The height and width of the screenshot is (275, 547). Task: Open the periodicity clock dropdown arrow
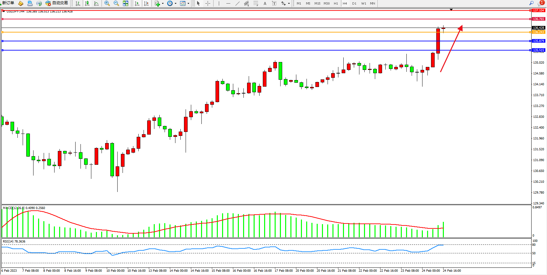tap(175, 4)
